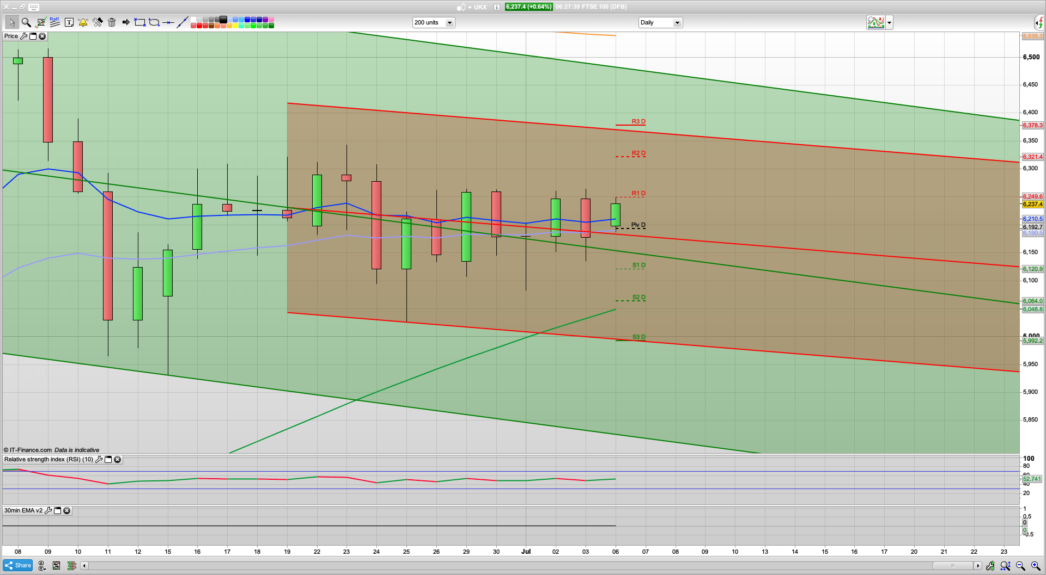The height and width of the screenshot is (575, 1046).
Task: Click the top-right chart options icon
Action: tap(1039, 22)
